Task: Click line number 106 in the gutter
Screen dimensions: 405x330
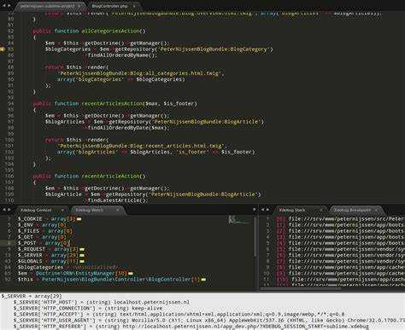Action: pos(9,176)
